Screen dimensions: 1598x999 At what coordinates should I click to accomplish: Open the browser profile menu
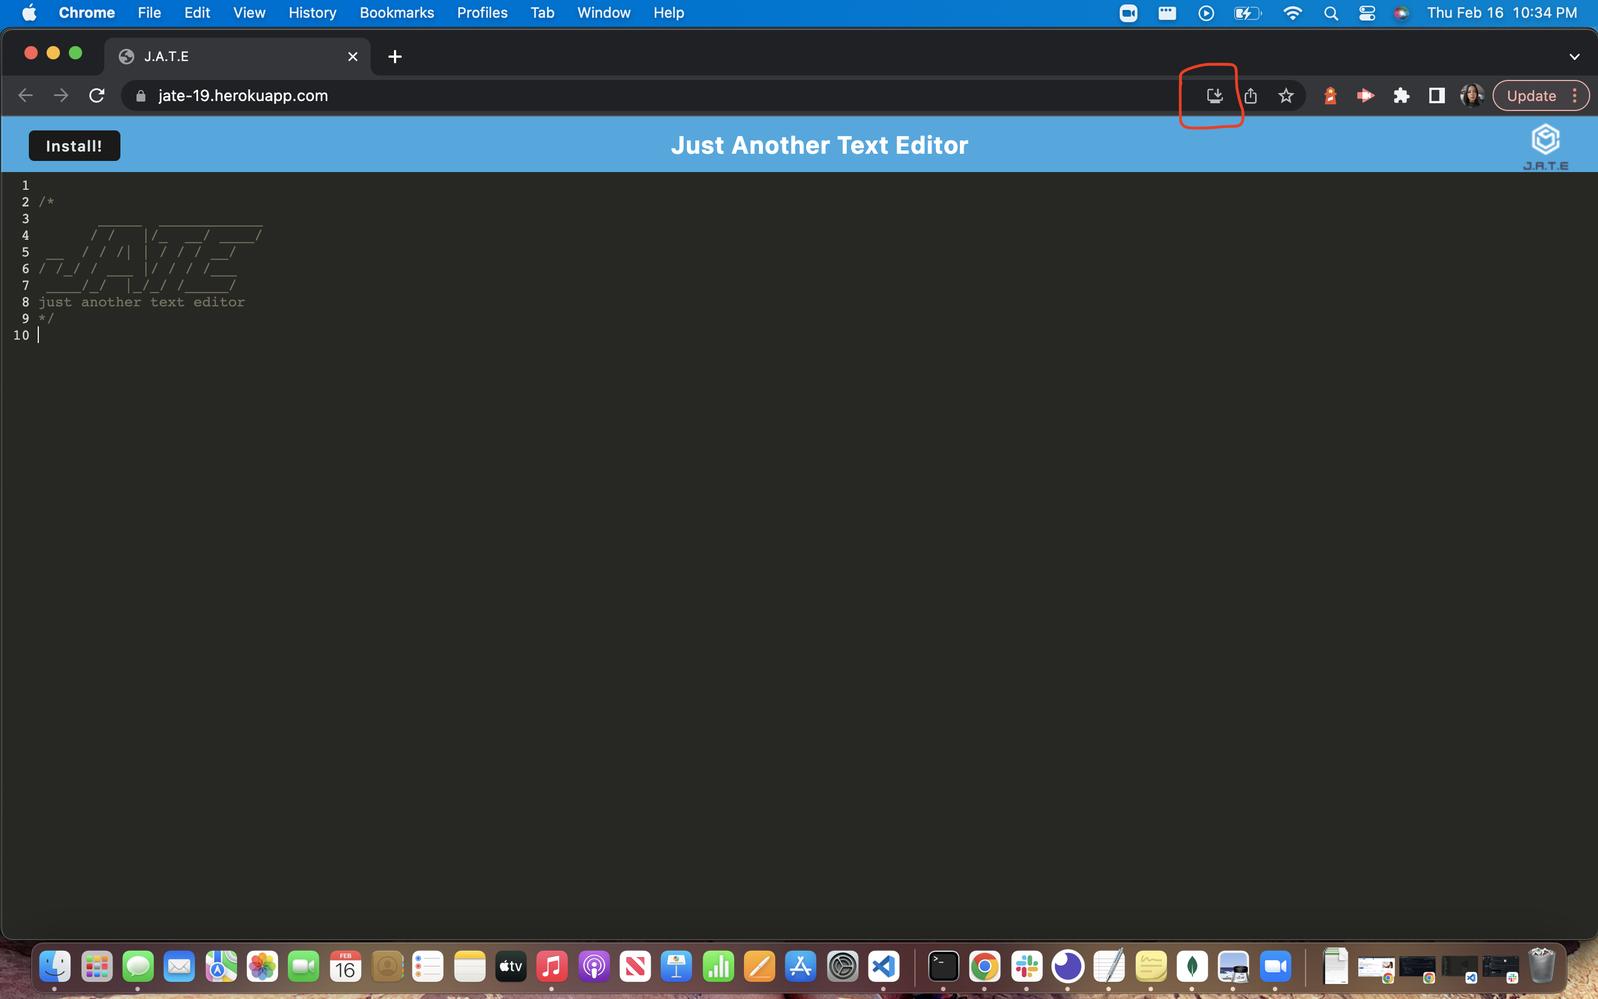pos(1472,95)
